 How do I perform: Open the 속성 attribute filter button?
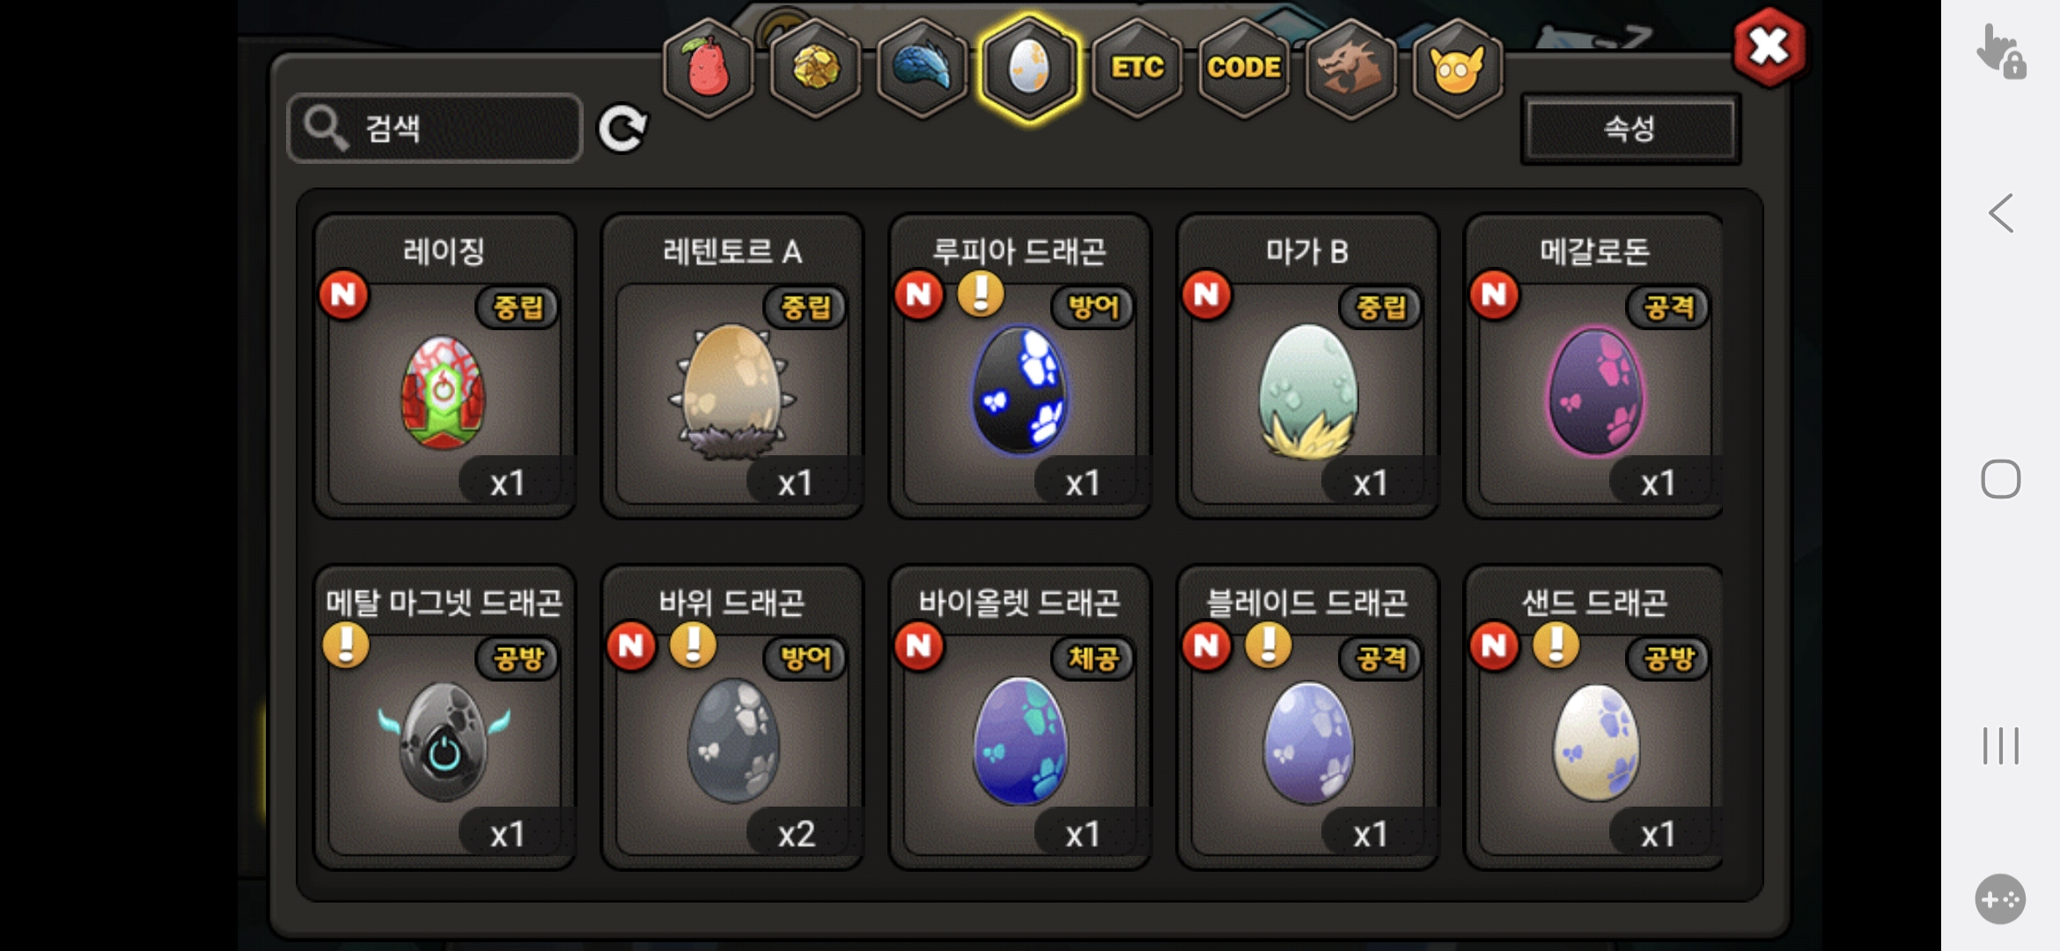tap(1630, 129)
